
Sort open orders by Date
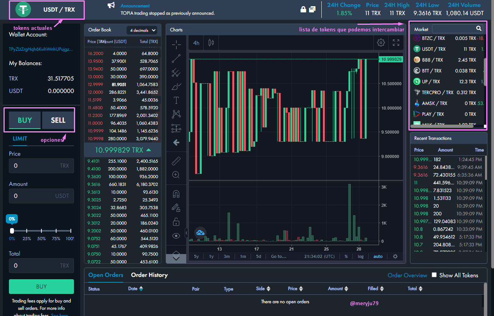141,289
